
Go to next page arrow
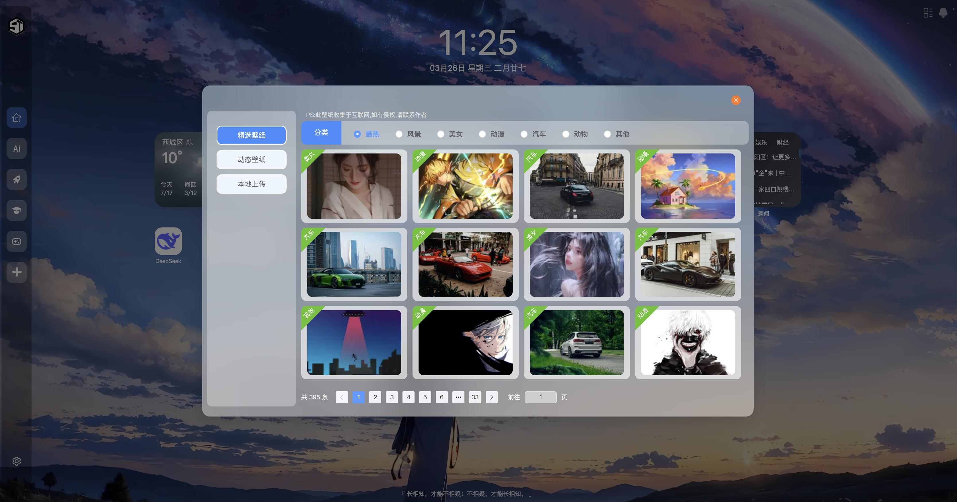(491, 397)
